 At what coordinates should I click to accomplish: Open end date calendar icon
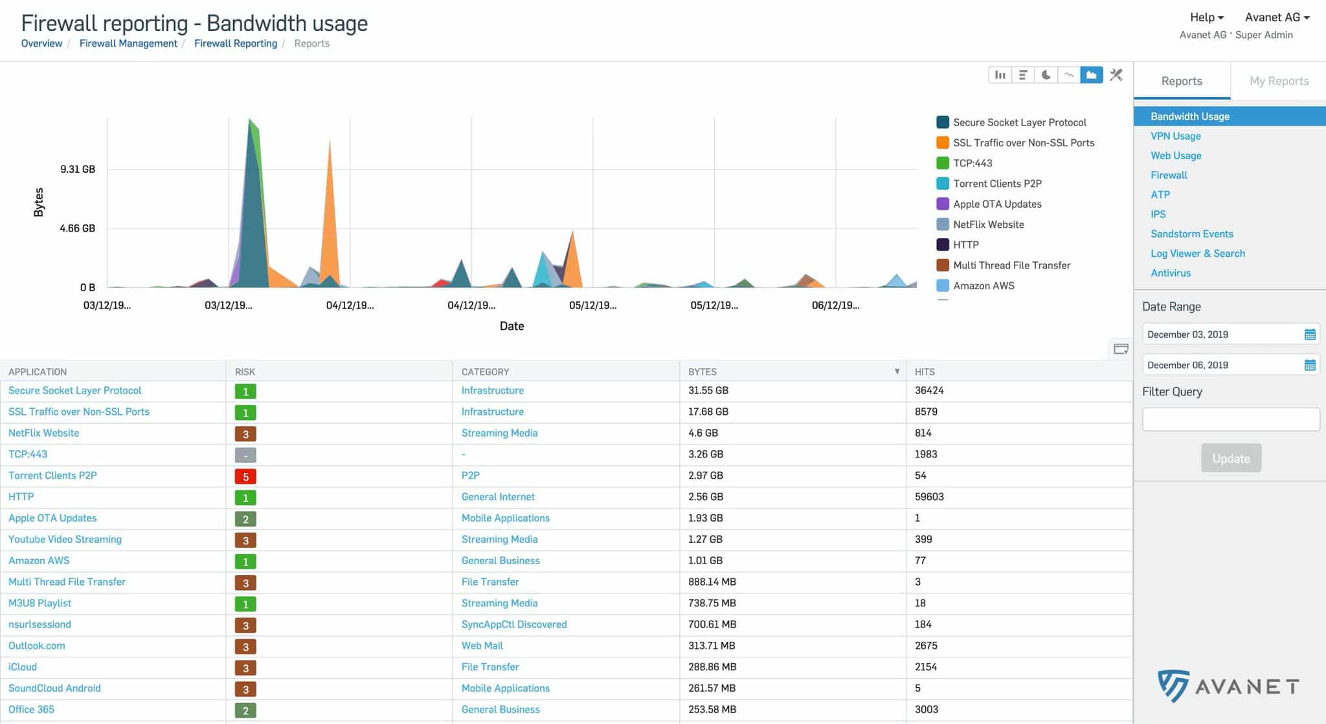pos(1309,365)
